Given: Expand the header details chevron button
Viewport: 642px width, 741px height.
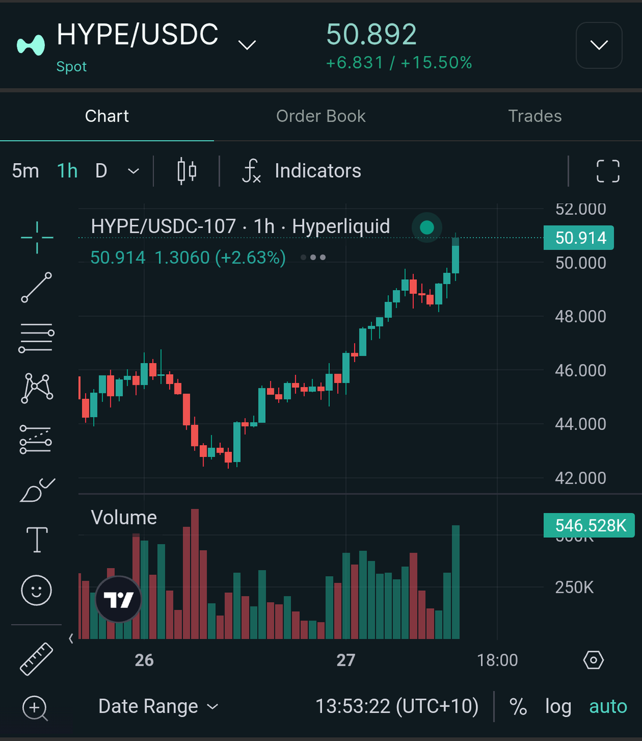Looking at the screenshot, I should (x=599, y=45).
